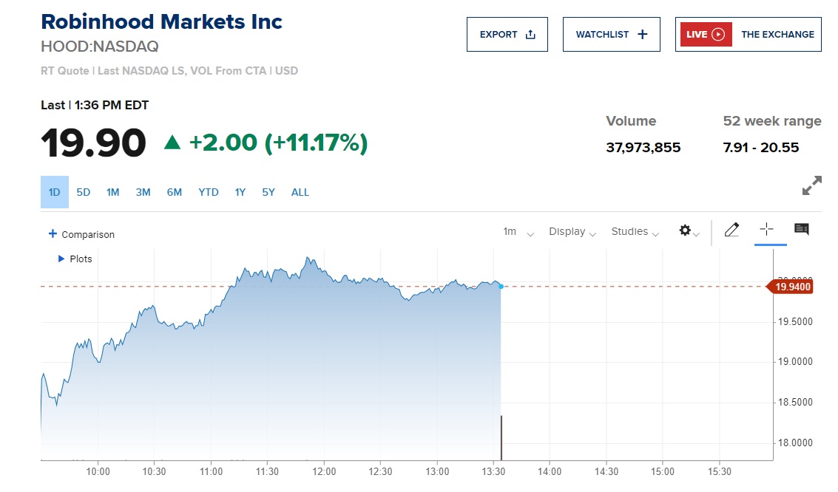The image size is (838, 492).
Task: Click plus icon on Watchlist button
Action: (x=642, y=35)
